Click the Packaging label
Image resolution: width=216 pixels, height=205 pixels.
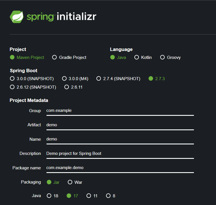tap(31, 182)
